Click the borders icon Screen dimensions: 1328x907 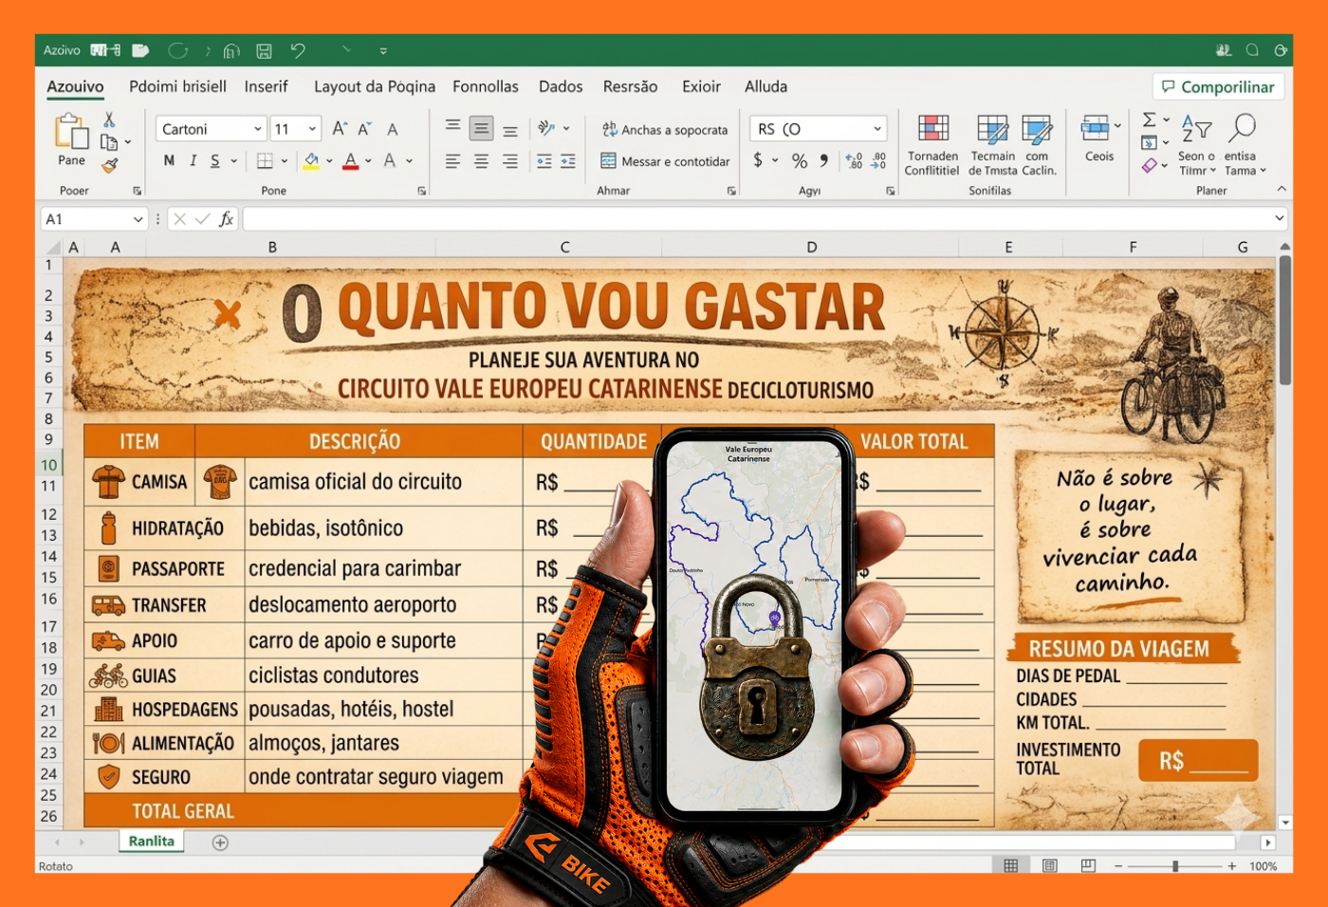point(265,161)
